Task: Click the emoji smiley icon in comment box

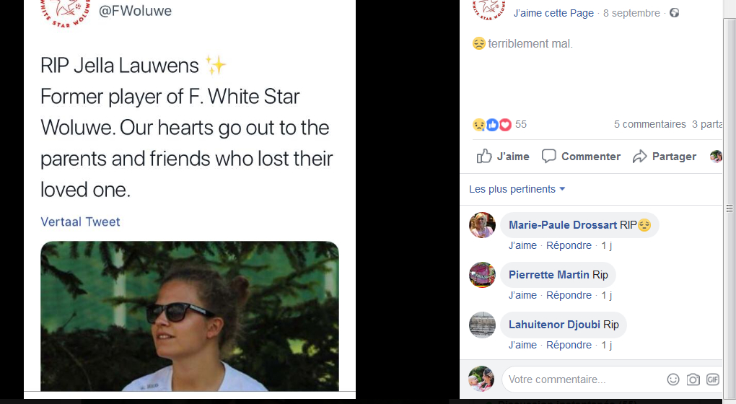Action: coord(673,379)
